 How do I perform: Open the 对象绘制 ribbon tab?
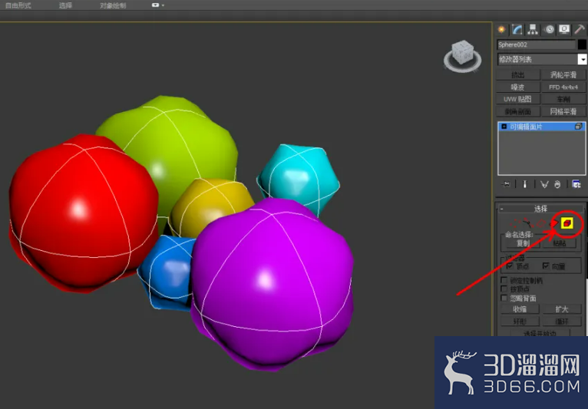tap(113, 5)
